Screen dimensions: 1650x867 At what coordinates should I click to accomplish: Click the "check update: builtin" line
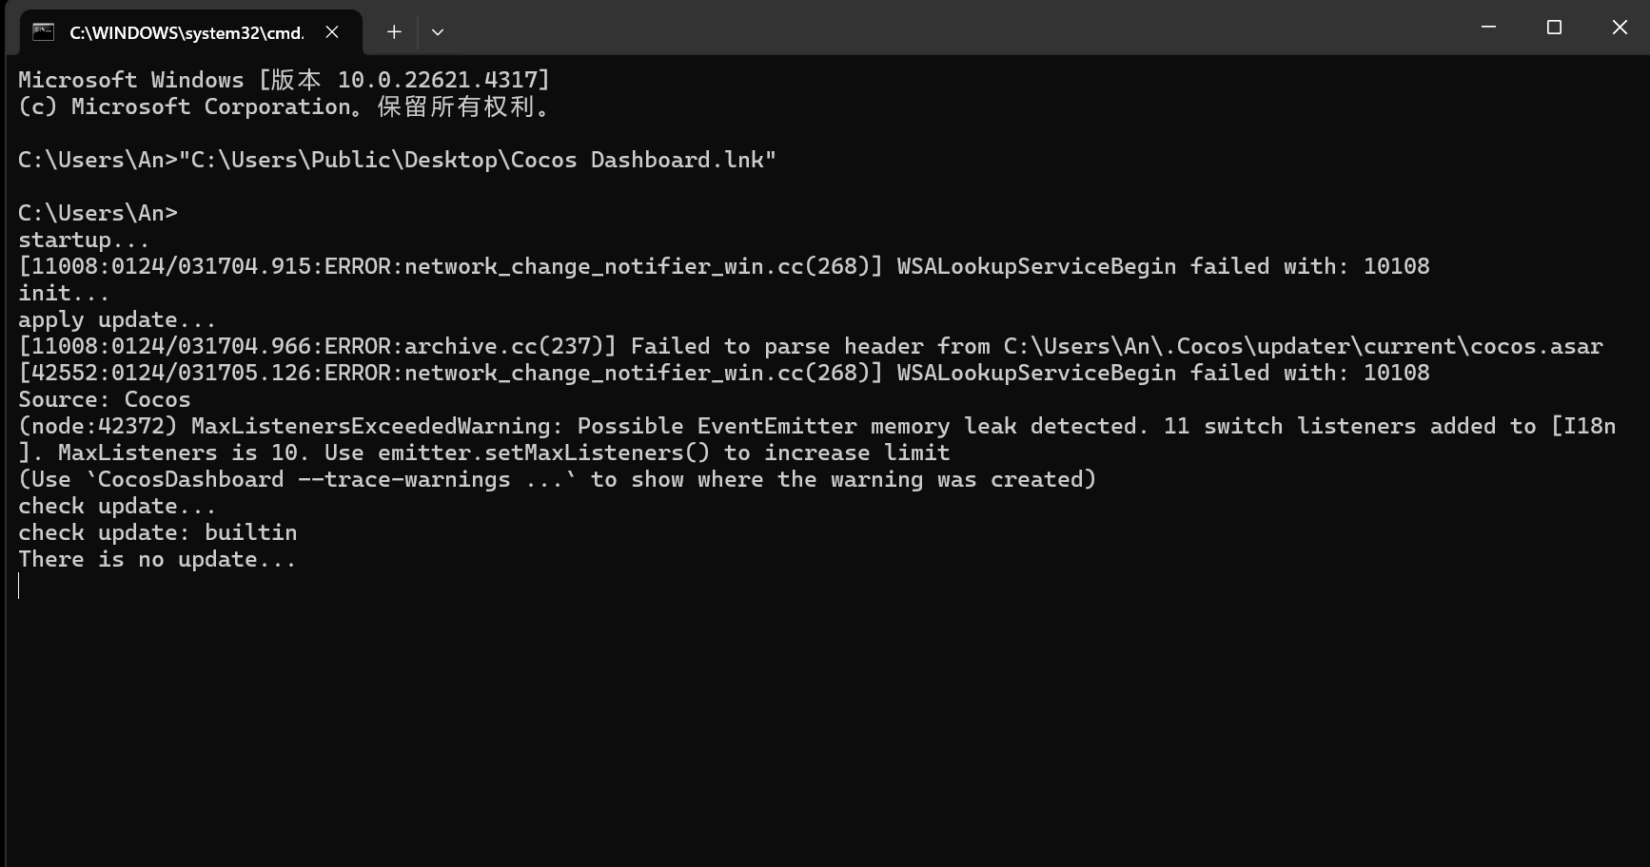point(157,532)
